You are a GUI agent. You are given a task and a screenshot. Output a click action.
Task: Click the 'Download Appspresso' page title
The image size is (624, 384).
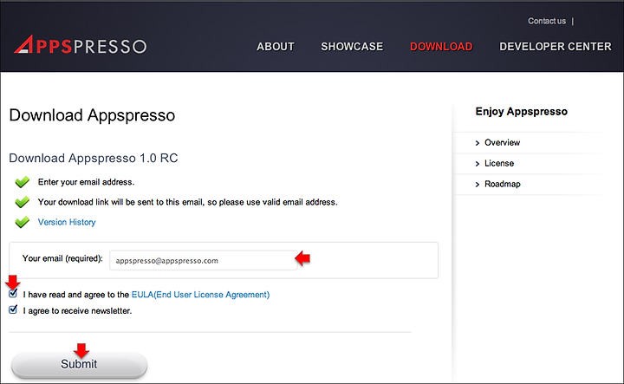tap(92, 115)
